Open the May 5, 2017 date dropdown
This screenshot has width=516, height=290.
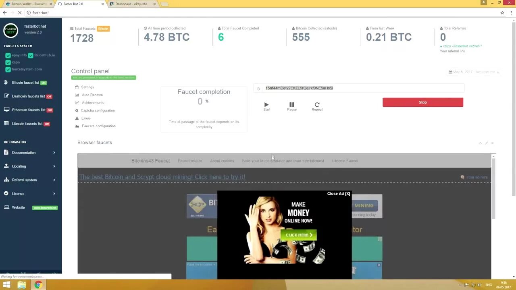[474, 72]
